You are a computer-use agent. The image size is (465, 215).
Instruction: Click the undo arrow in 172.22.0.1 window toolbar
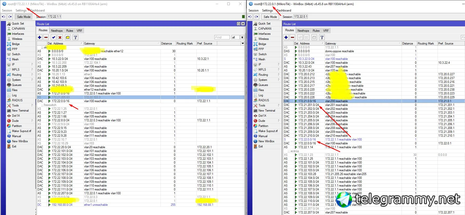point(250,17)
